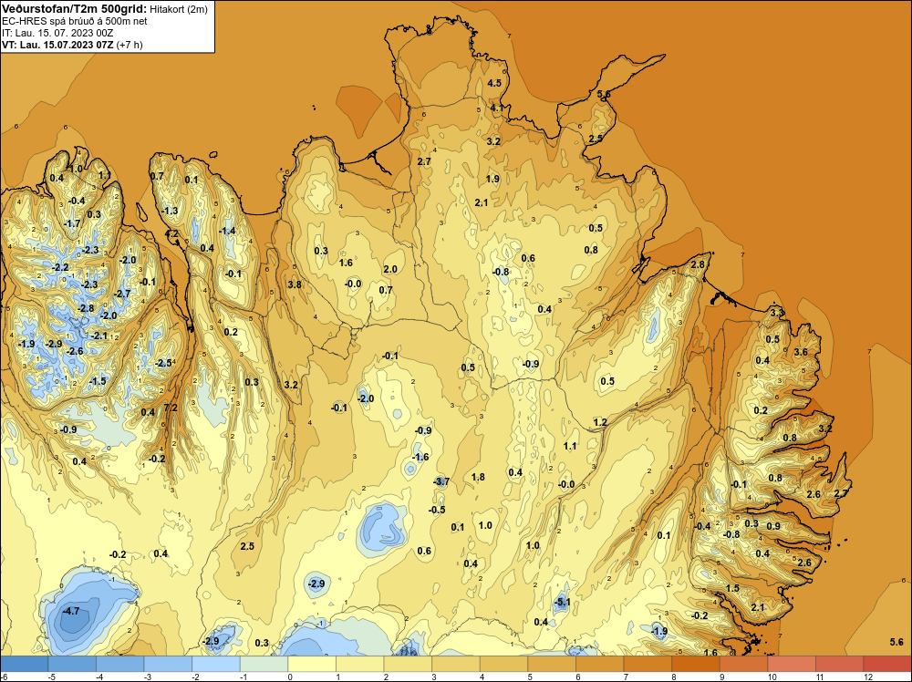Click the -1.5 temperature value
Image resolution: width=912 pixels, height=682 pixels.
pos(98,381)
